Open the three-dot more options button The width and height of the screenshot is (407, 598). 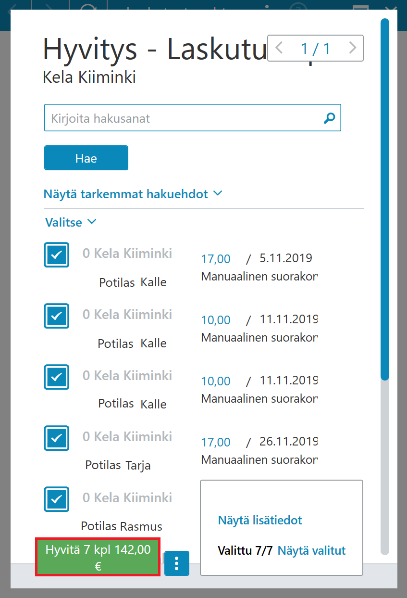pos(177,563)
